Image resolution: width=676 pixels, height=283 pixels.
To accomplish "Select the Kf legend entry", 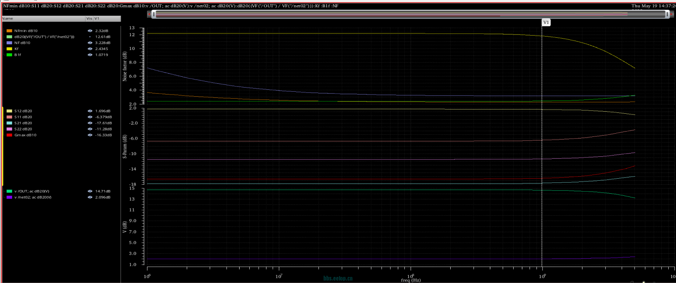I will click(x=16, y=49).
